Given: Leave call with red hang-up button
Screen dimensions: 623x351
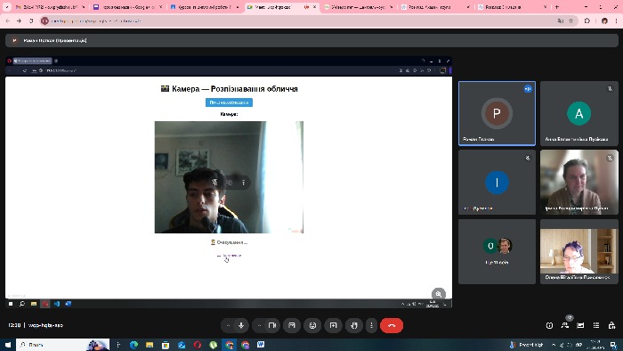Looking at the screenshot, I should click(x=392, y=325).
